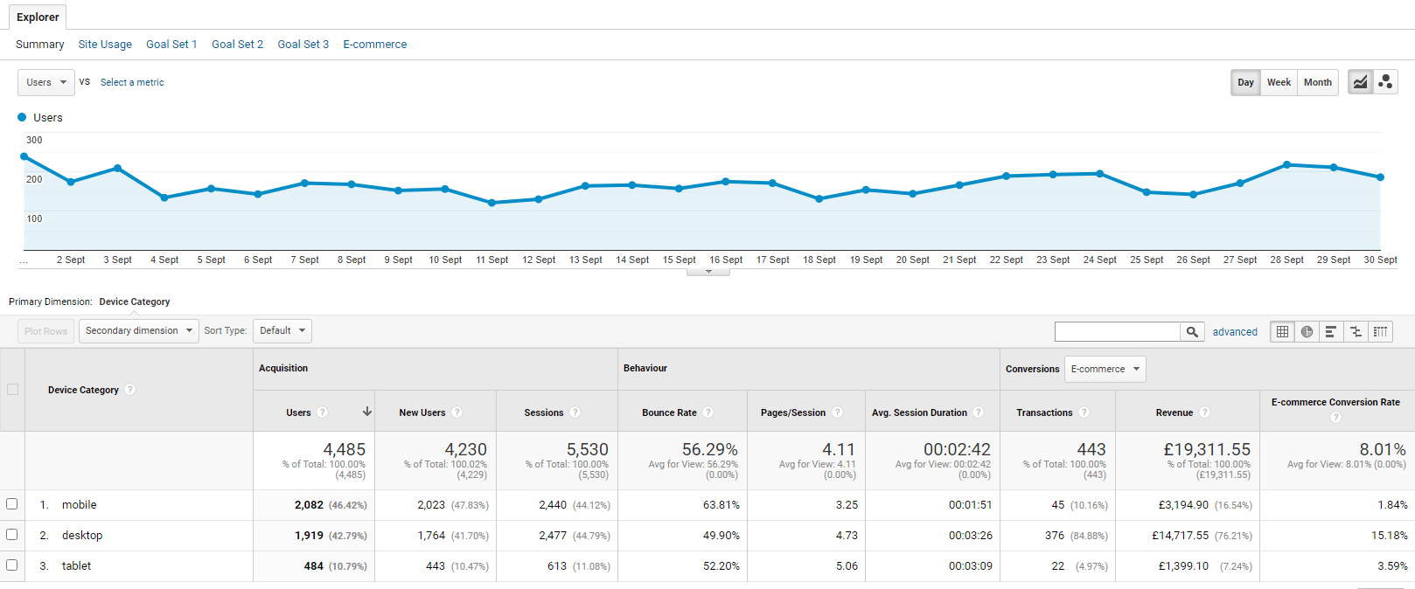This screenshot has height=589, width=1415.
Task: Open the Secondary dimension dropdown
Action: point(139,331)
